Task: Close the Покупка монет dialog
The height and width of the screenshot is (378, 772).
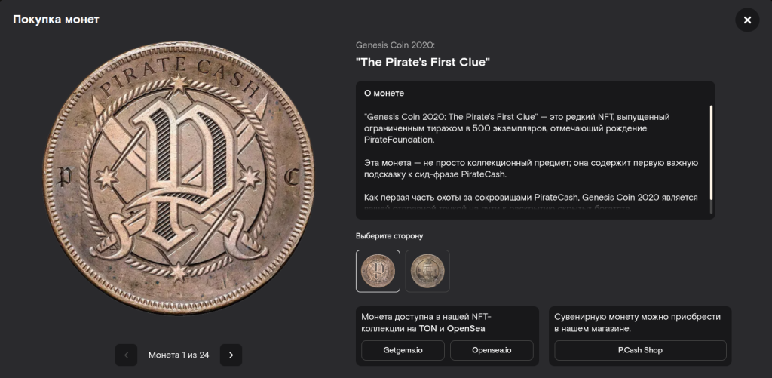Action: [x=747, y=20]
